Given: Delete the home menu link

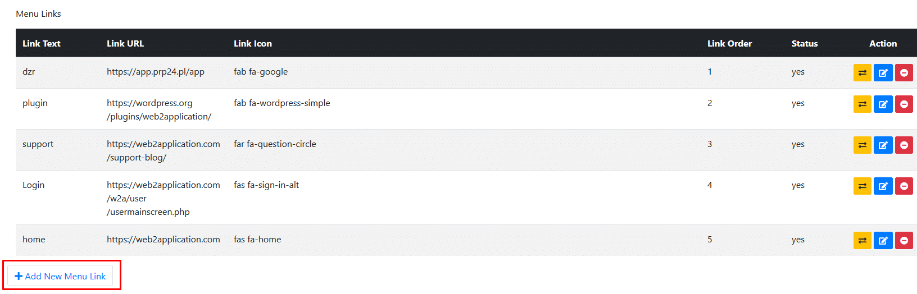Looking at the screenshot, I should [x=904, y=240].
